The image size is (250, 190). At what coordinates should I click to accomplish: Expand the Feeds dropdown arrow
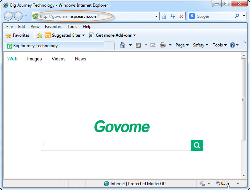[146, 45]
